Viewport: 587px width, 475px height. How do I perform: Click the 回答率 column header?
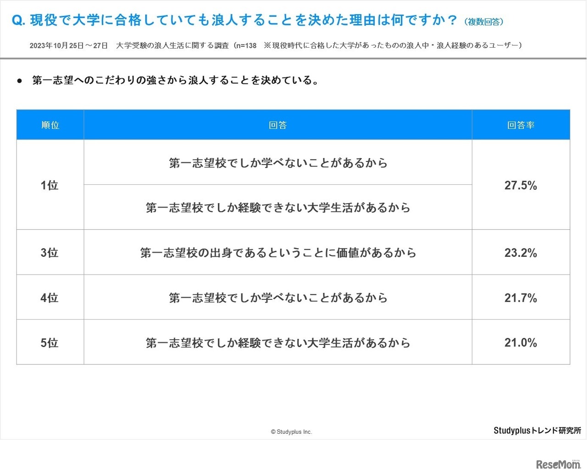[x=521, y=124]
